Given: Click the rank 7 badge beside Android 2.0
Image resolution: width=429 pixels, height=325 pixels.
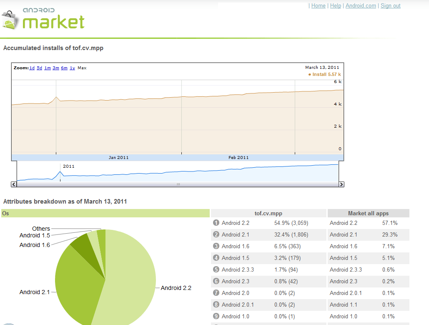Looking at the screenshot, I should tap(216, 293).
